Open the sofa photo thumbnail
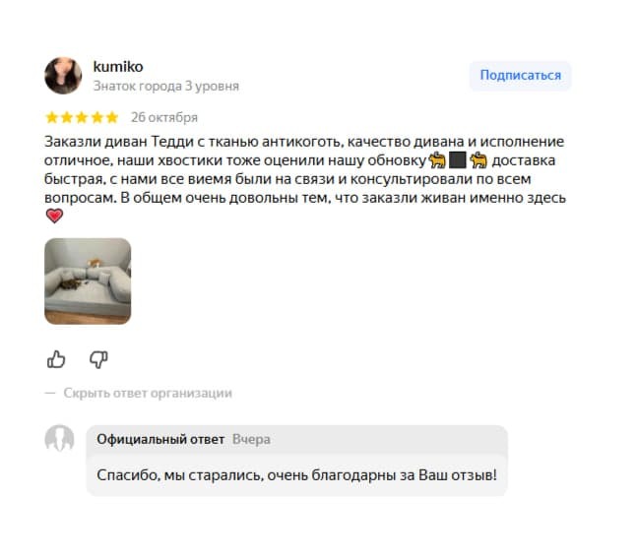 click(88, 281)
